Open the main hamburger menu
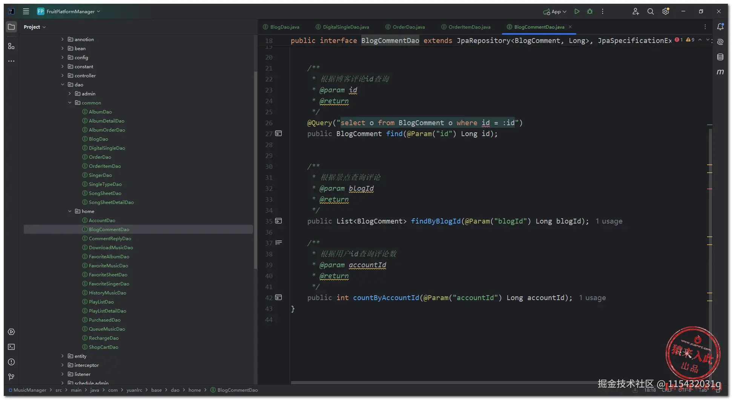This screenshot has width=732, height=400. tap(26, 11)
